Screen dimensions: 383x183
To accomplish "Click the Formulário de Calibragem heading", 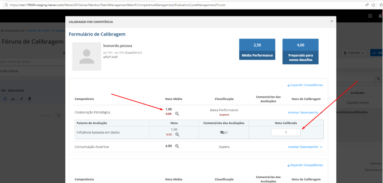I will click(97, 34).
